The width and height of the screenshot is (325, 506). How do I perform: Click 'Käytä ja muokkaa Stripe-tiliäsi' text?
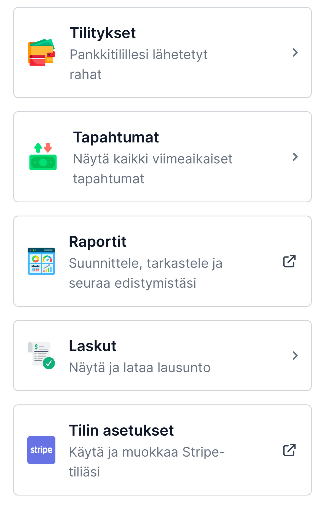point(147,462)
